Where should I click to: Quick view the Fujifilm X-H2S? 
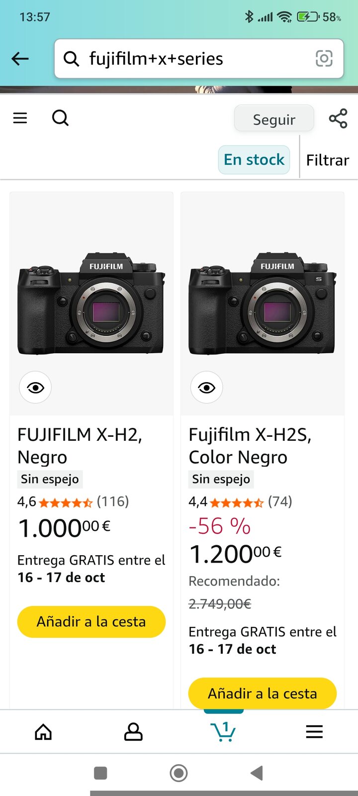pos(206,388)
